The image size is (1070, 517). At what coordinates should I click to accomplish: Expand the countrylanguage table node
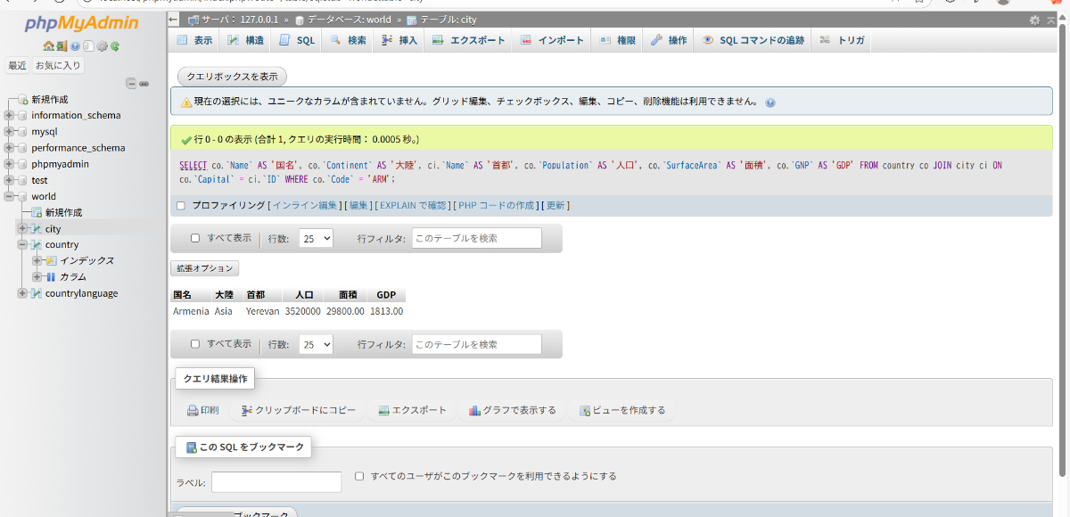pyautogui.click(x=23, y=293)
